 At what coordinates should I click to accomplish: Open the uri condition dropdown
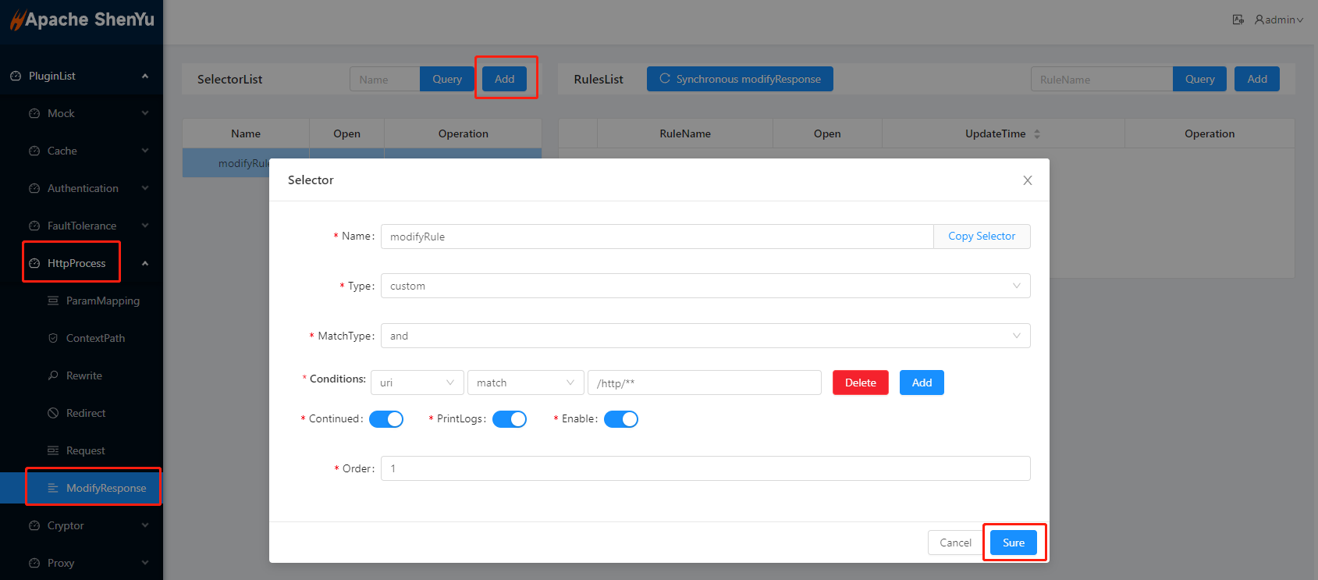click(417, 383)
